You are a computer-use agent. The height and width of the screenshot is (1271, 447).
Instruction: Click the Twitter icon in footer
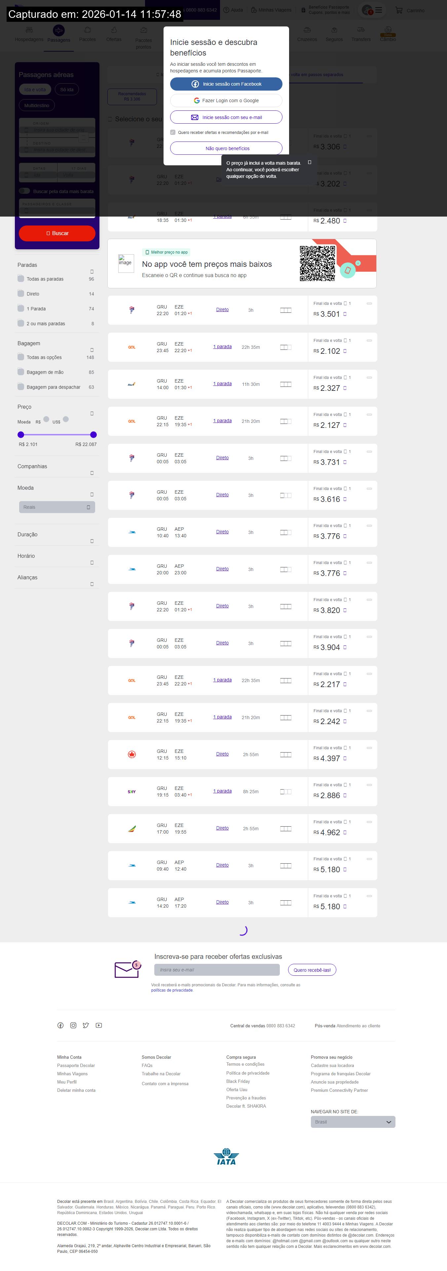pyautogui.click(x=86, y=1025)
